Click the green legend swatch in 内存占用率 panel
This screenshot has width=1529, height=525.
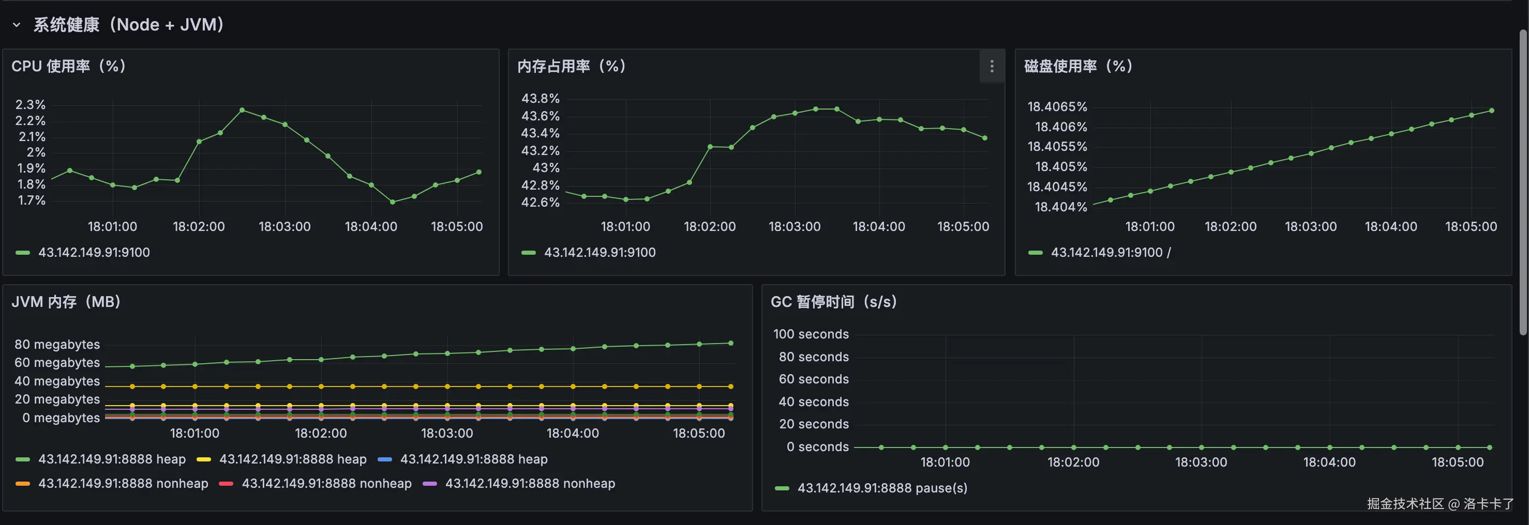click(x=528, y=253)
